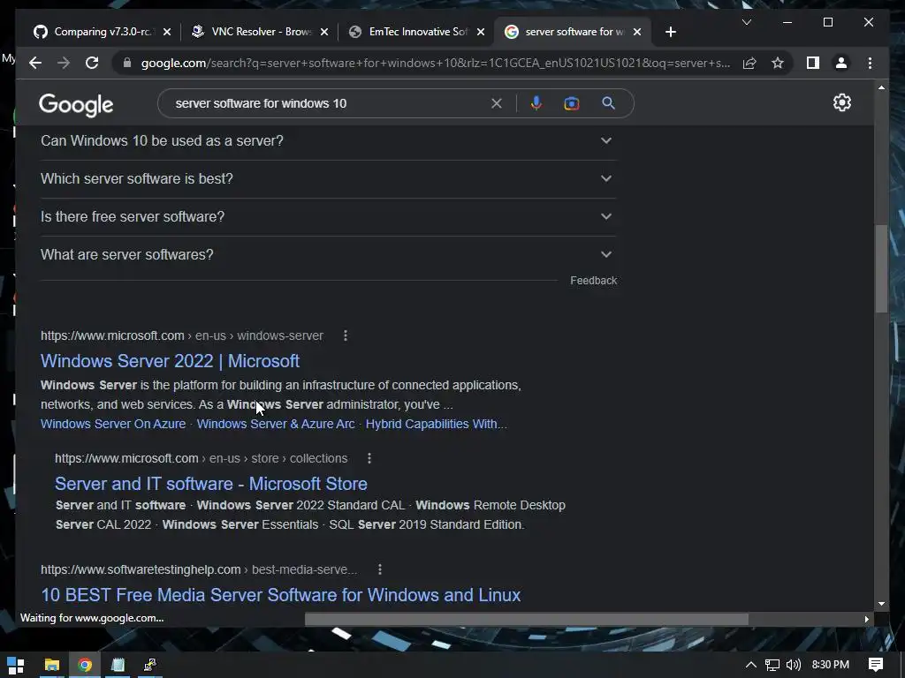
Task: Close the Comparing v7.3.0-rc tab
Action: pos(167,32)
